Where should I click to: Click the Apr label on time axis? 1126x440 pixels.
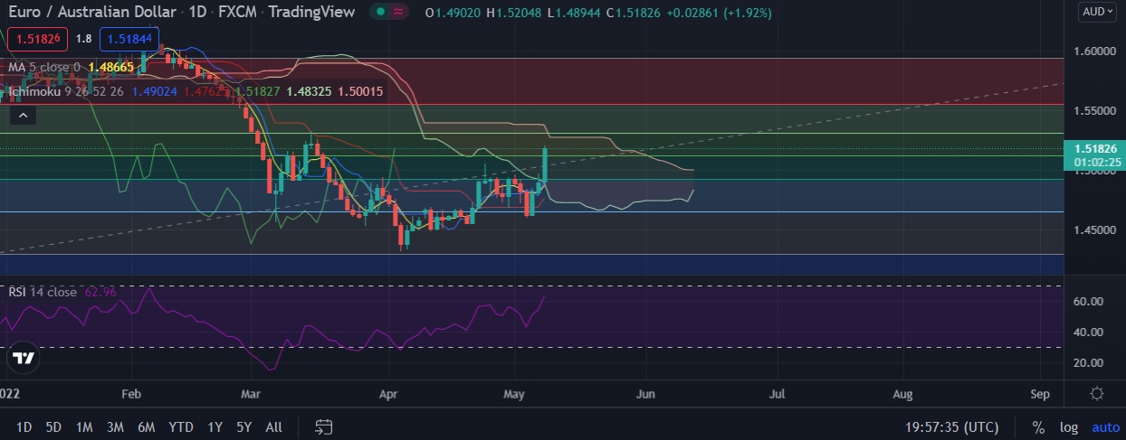387,394
